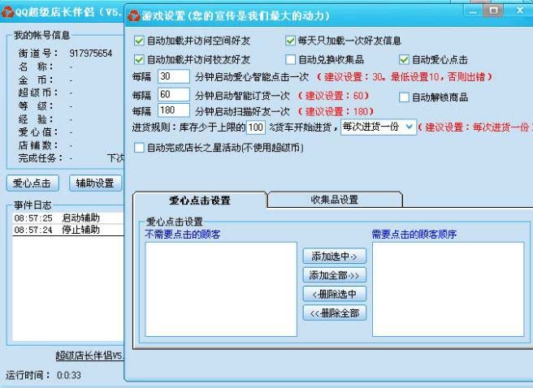Click street number value 917975654
533x388 pixels.
click(x=91, y=54)
